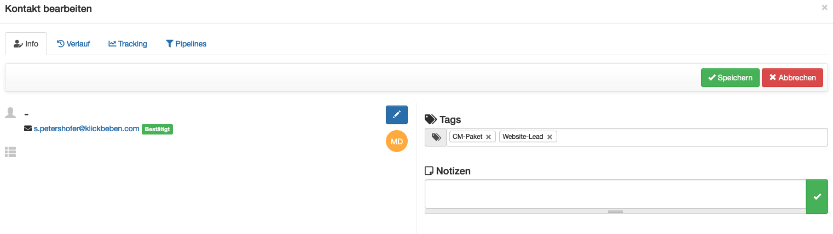Click the orange MD avatar badge
The width and height of the screenshot is (833, 234).
click(x=397, y=142)
